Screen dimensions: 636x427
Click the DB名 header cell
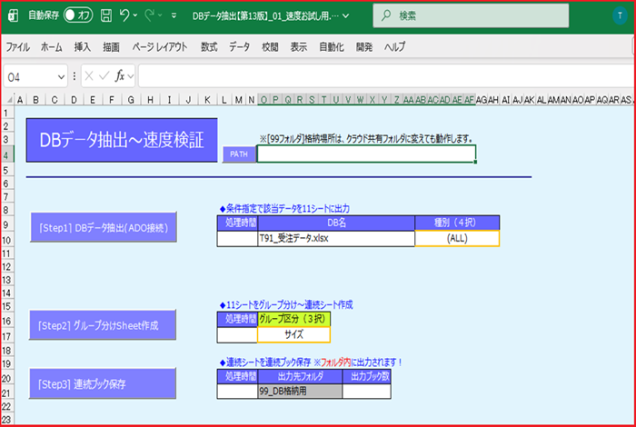(x=336, y=223)
